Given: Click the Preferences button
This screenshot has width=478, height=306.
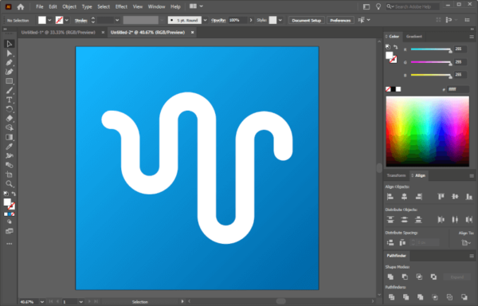Looking at the screenshot, I should point(340,21).
